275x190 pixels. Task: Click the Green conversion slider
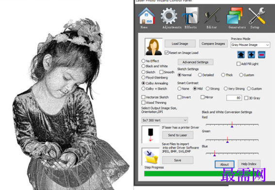click(232, 140)
